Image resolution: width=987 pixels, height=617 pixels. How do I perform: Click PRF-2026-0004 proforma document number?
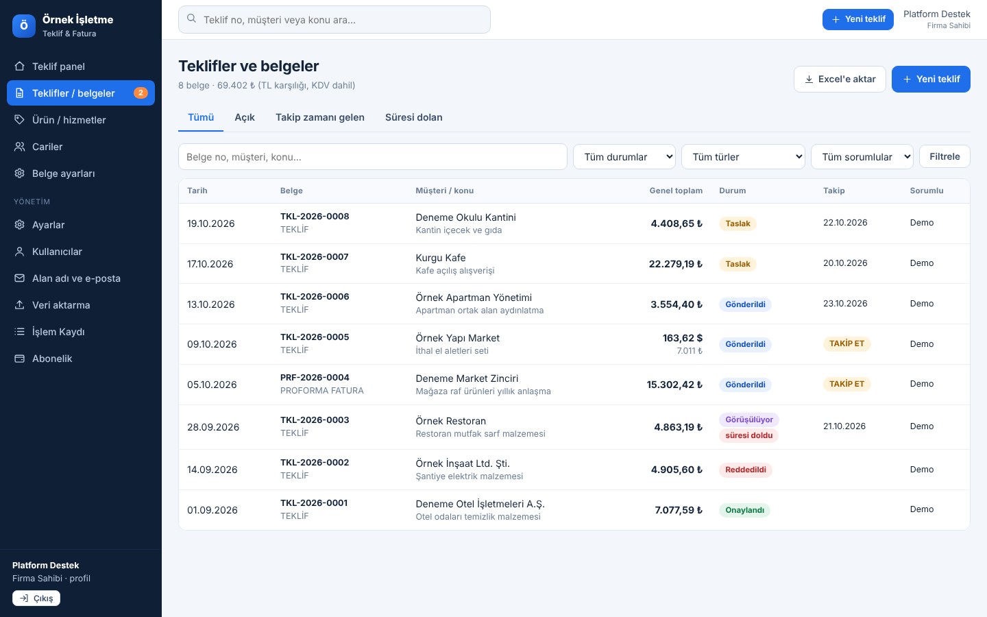[315, 378]
